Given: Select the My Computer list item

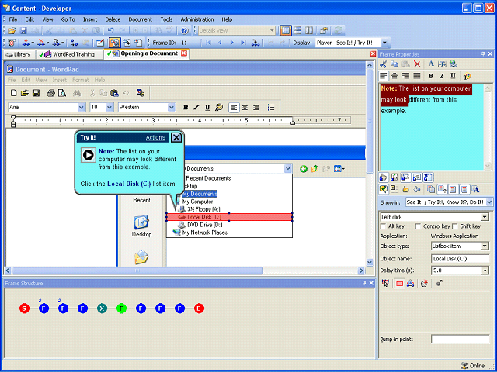Looking at the screenshot, I should (x=197, y=201).
